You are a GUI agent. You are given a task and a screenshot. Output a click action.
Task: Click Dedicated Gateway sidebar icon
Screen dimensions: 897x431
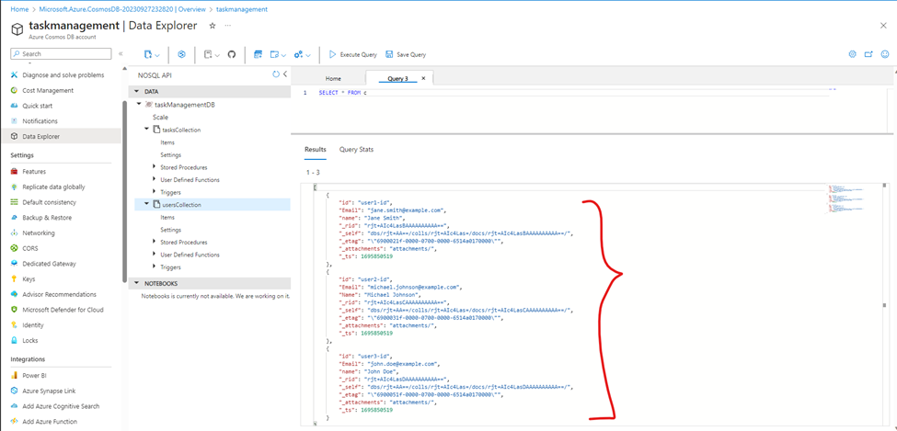(x=15, y=264)
